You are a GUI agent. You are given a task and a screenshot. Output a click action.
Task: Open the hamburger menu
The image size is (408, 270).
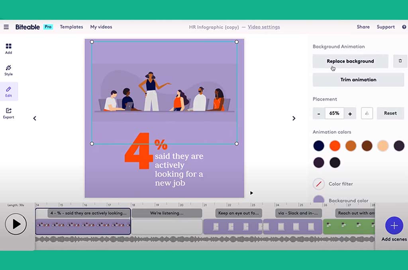tap(6, 27)
